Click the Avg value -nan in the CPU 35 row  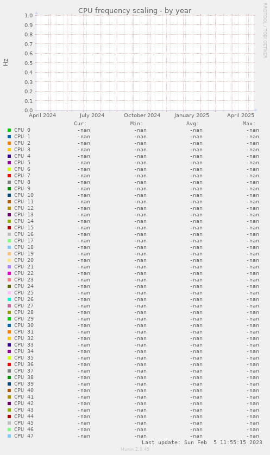tap(196, 358)
